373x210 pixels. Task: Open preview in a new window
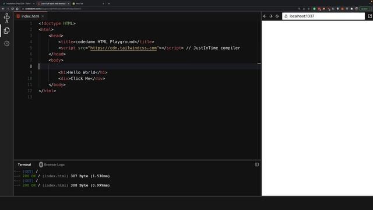pyautogui.click(x=370, y=16)
